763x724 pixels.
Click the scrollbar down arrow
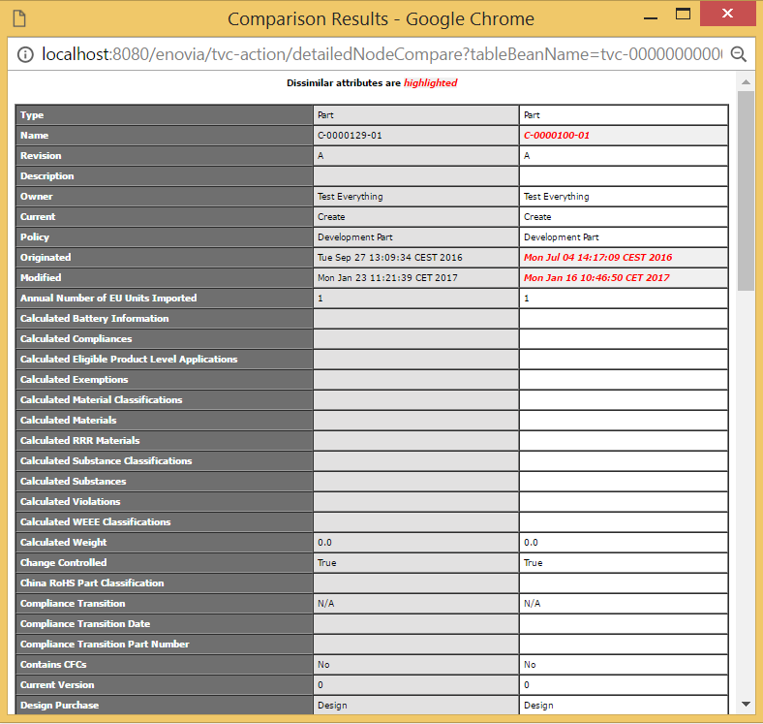(745, 704)
